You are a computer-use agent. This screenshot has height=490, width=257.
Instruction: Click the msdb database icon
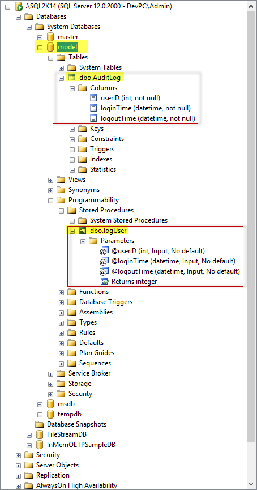coord(50,404)
